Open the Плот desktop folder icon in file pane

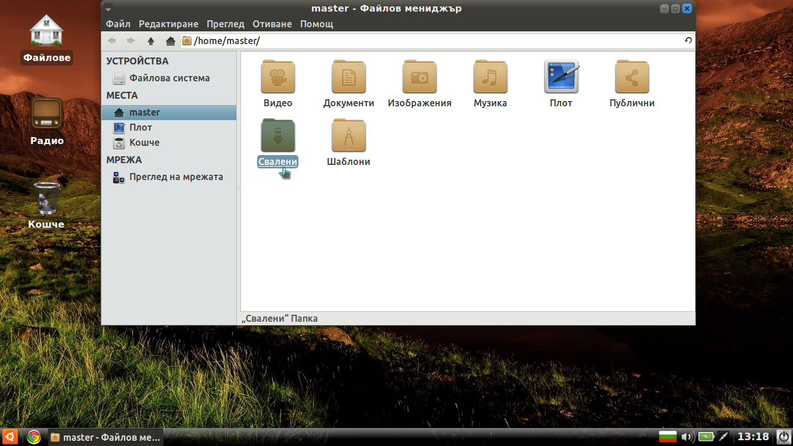(x=561, y=77)
